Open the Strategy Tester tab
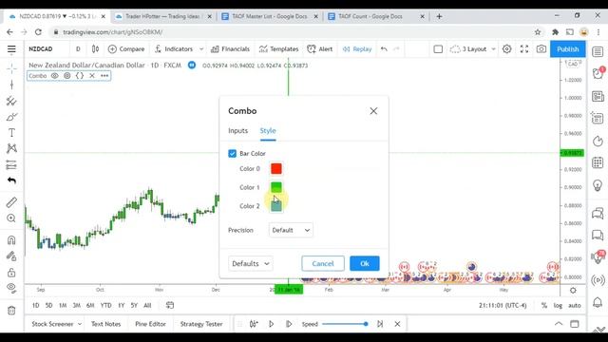This screenshot has height=342, width=608. pyautogui.click(x=201, y=324)
